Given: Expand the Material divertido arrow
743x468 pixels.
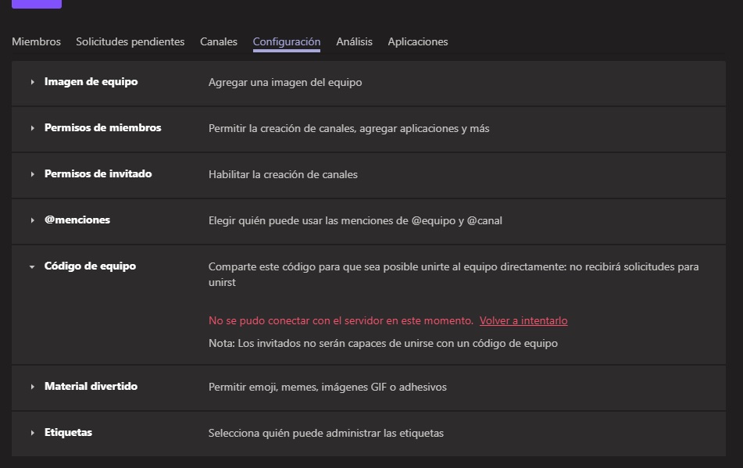Looking at the screenshot, I should coord(32,387).
